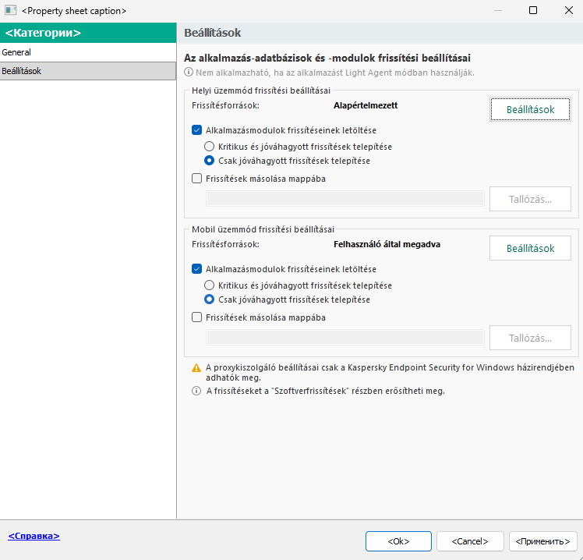This screenshot has height=560, width=583.
Task: Open mobile mode Beállítások button
Action: (530, 249)
